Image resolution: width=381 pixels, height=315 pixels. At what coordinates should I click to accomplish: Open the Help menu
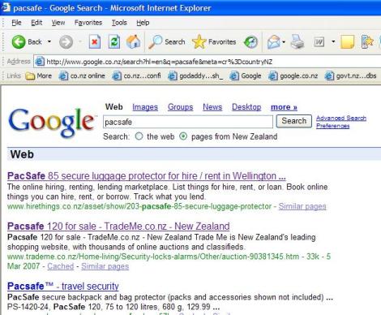143,23
